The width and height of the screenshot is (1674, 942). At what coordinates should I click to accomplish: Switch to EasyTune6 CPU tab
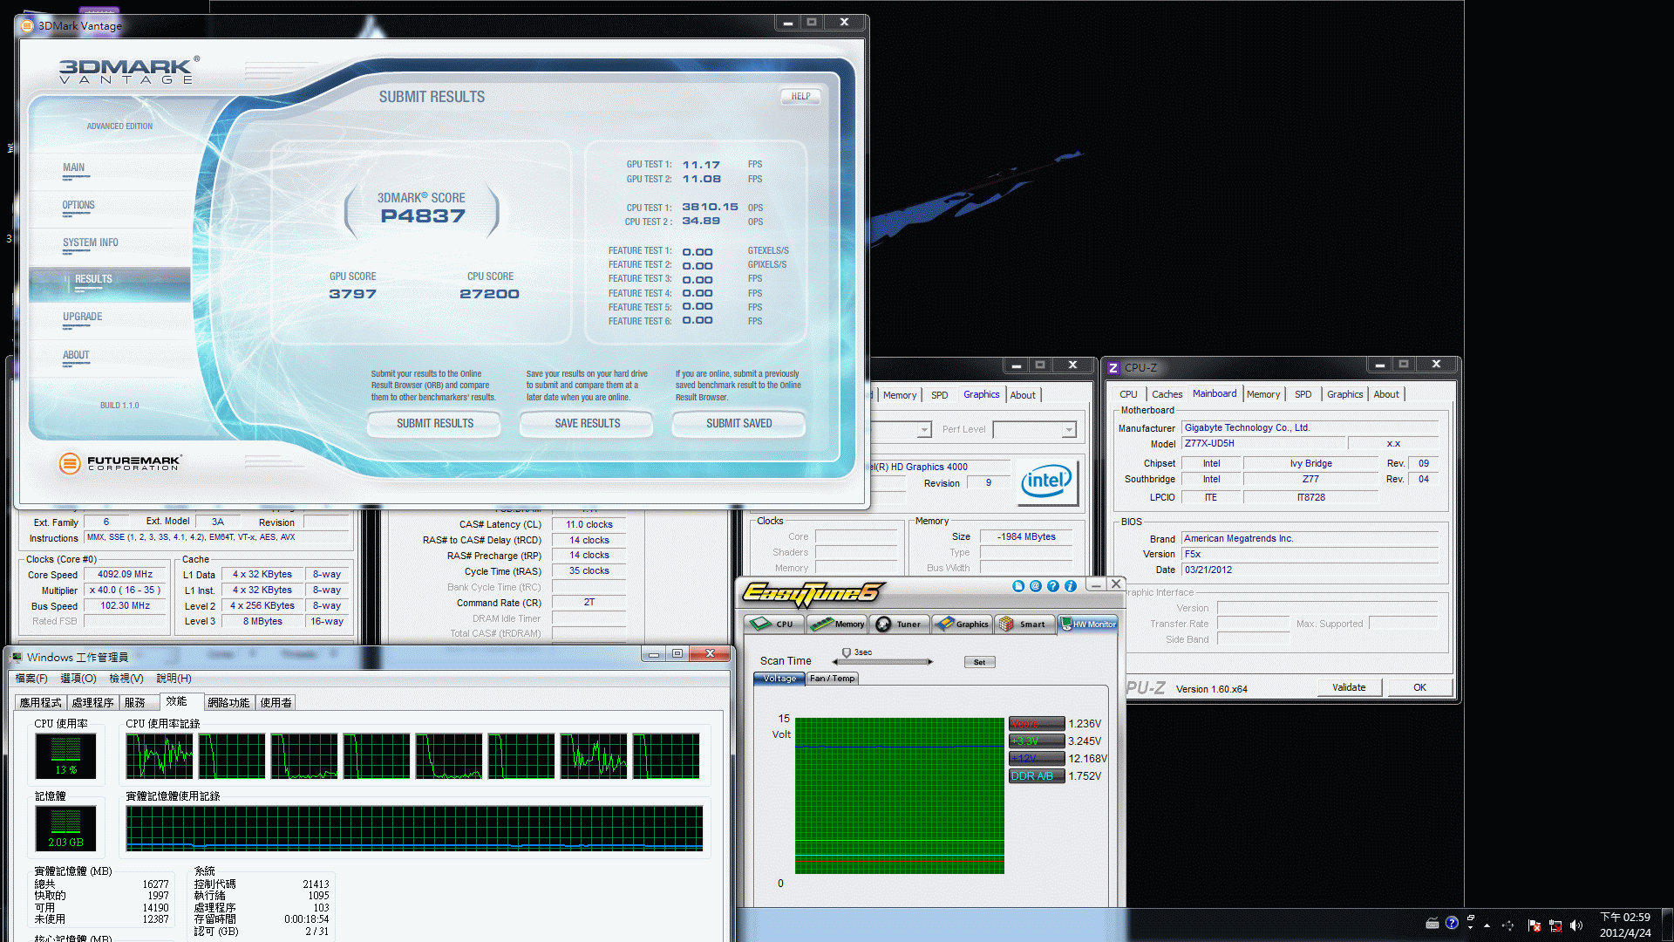[x=773, y=624]
